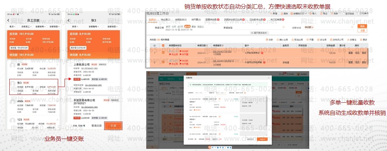The height and width of the screenshot is (151, 387).
Task: Toggle the select-all checkbox in table header
Action: [163, 45]
